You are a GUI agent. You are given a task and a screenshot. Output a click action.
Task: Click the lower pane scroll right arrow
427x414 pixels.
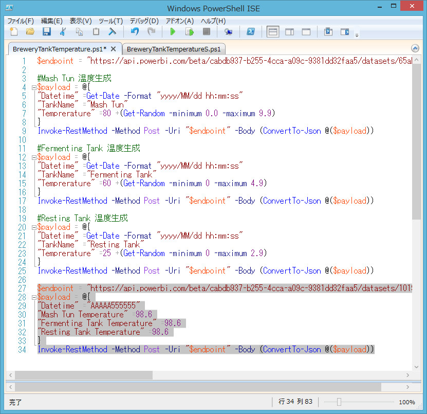(407, 387)
